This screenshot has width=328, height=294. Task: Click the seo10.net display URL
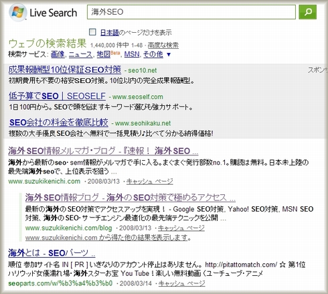[x=143, y=70]
